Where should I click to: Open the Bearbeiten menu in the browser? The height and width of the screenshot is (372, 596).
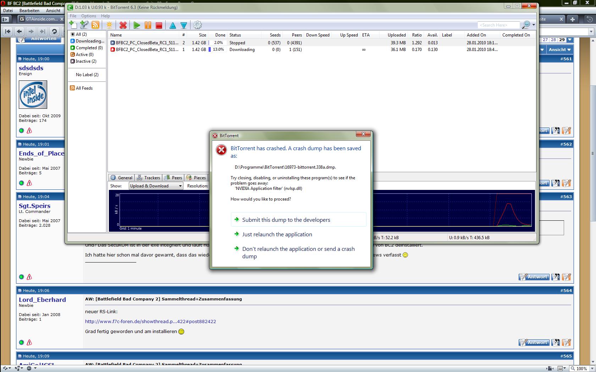click(x=29, y=11)
